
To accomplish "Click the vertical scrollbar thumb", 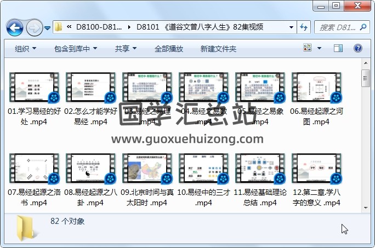I will 366,79.
